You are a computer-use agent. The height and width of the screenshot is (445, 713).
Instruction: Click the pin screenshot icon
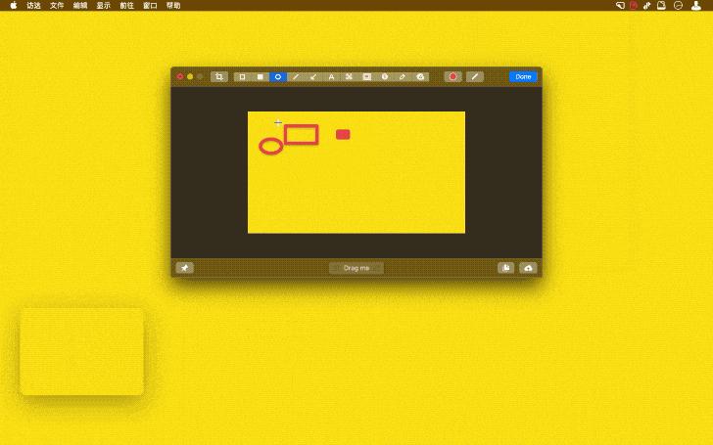tap(184, 268)
